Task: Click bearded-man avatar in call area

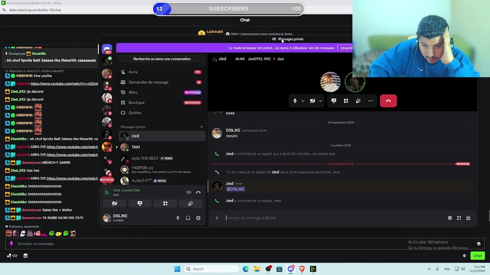Action: (x=330, y=82)
